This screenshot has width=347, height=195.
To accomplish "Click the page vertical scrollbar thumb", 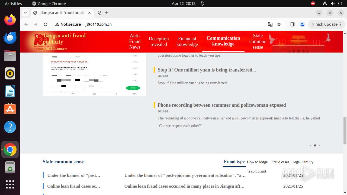I will pyautogui.click(x=345, y=131).
